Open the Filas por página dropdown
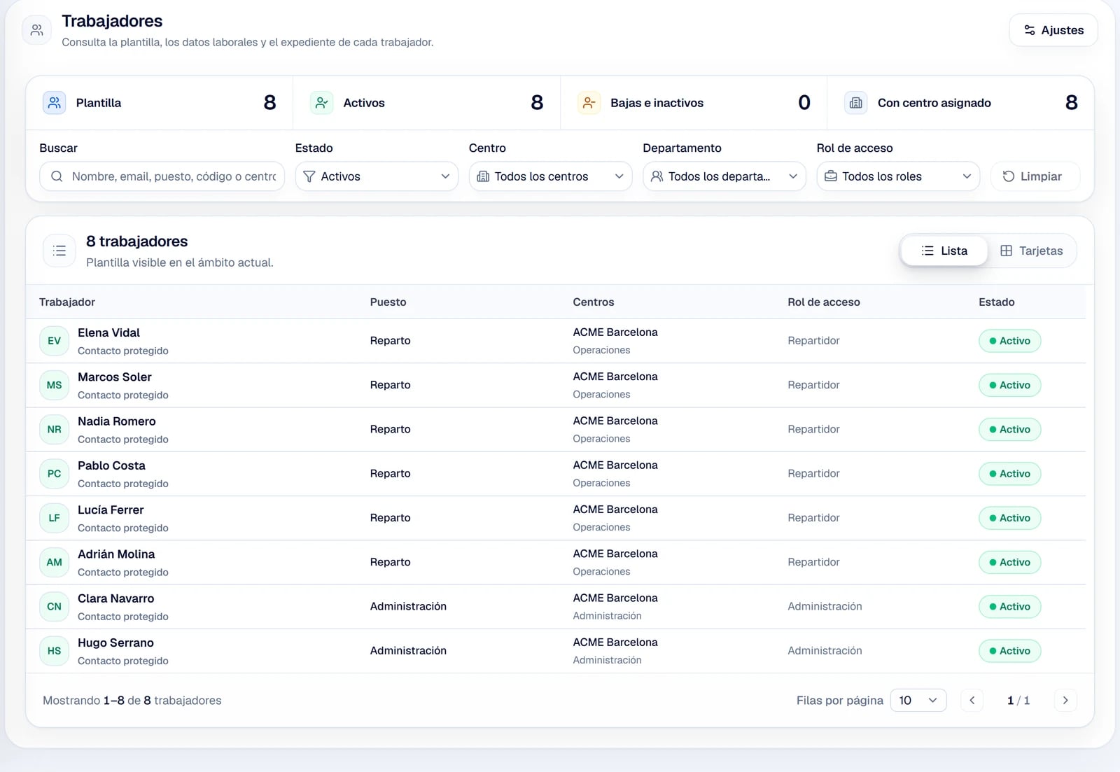The height and width of the screenshot is (772, 1120). pos(918,700)
